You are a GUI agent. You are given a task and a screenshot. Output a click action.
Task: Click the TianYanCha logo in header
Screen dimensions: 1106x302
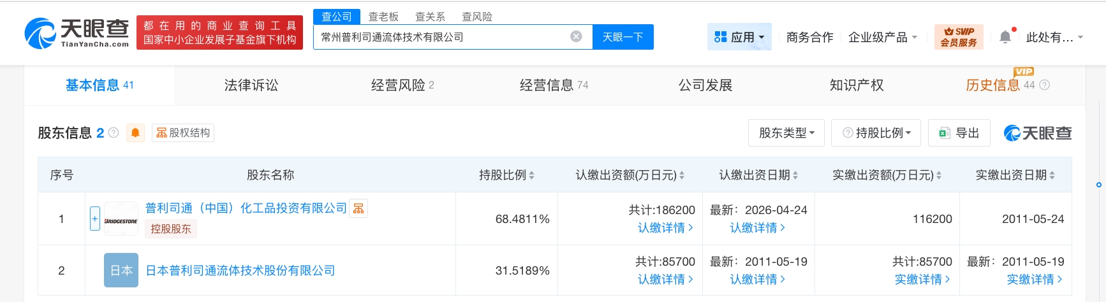click(77, 33)
